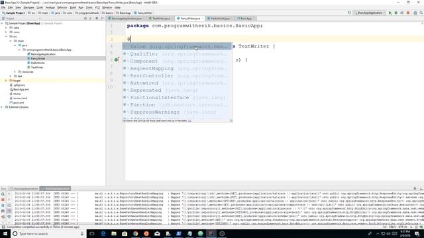Expand the resources folder
This screenshot has width=424, height=238.
click(15, 72)
